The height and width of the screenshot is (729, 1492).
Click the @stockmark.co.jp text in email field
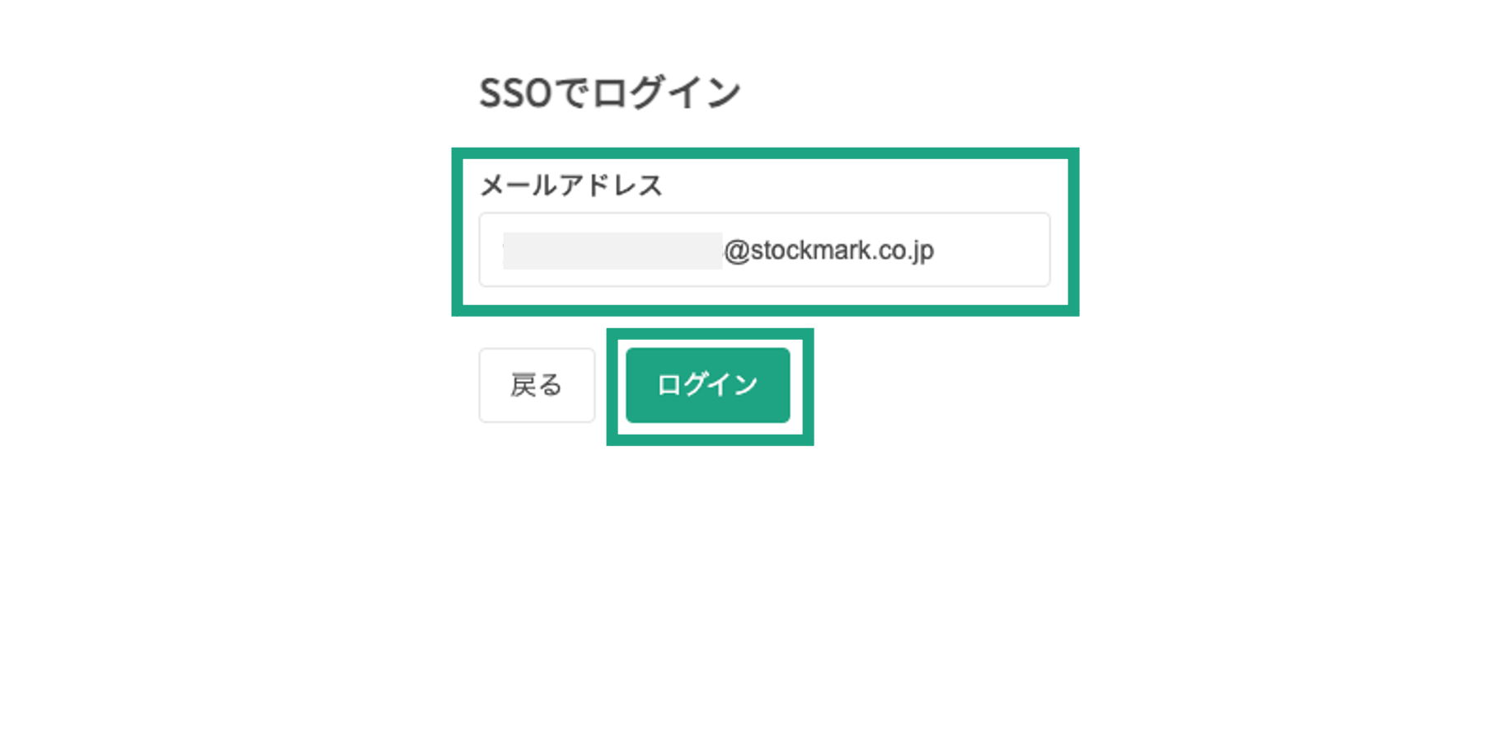point(828,251)
